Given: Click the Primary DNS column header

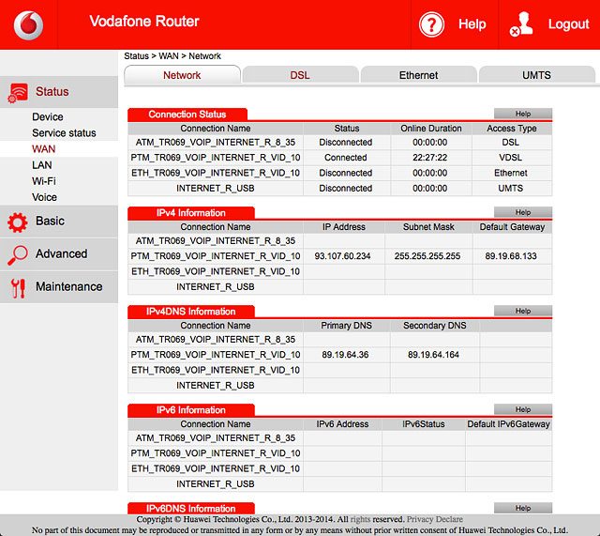Looking at the screenshot, I should click(346, 326).
